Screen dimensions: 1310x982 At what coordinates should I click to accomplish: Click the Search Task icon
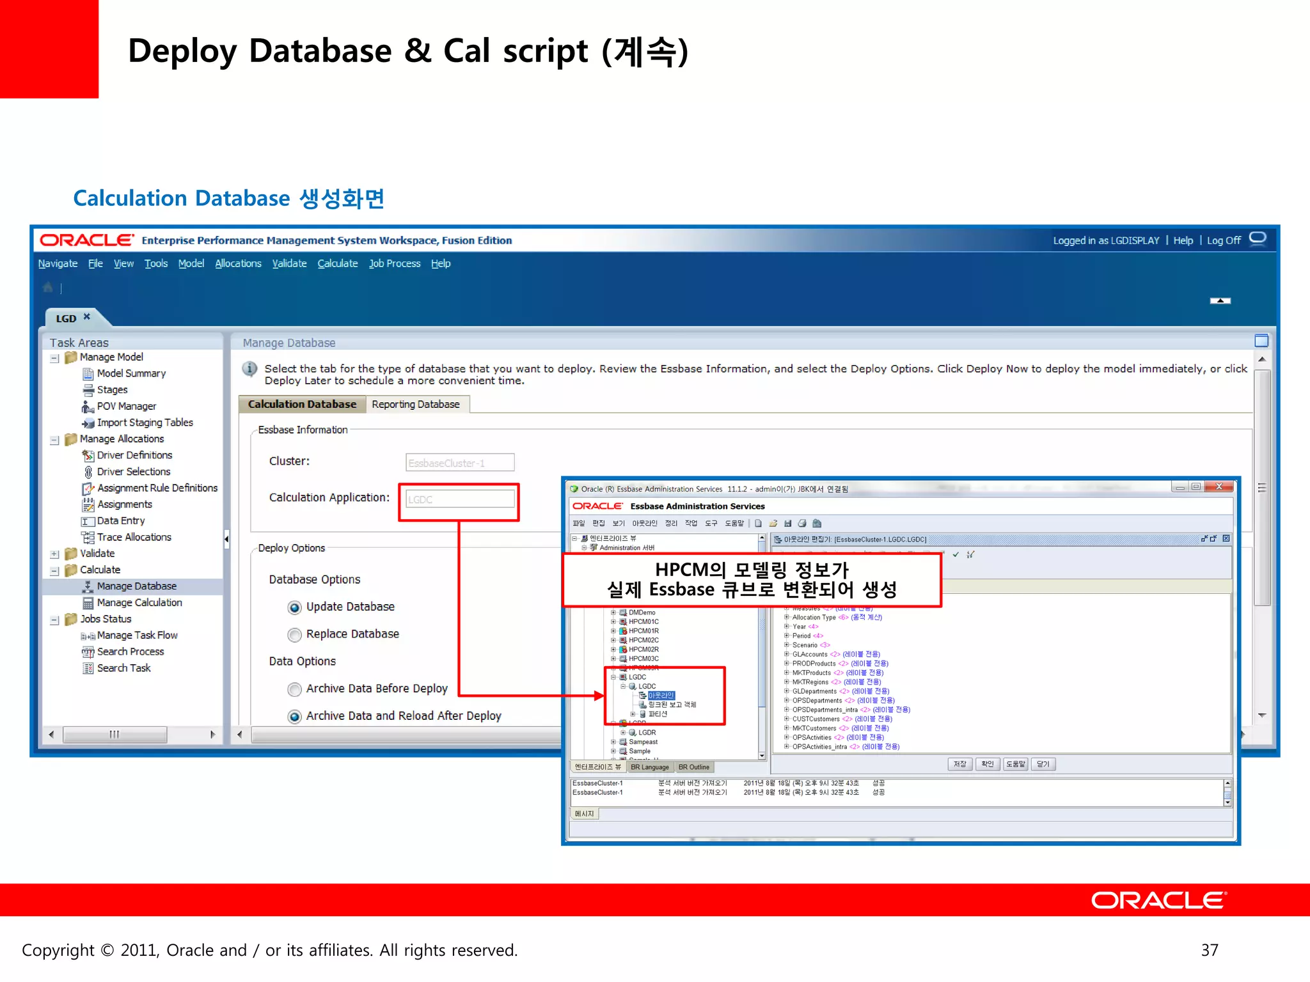[88, 669]
